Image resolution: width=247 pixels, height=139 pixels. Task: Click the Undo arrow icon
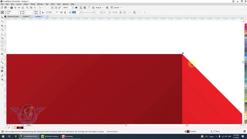click(x=40, y=8)
